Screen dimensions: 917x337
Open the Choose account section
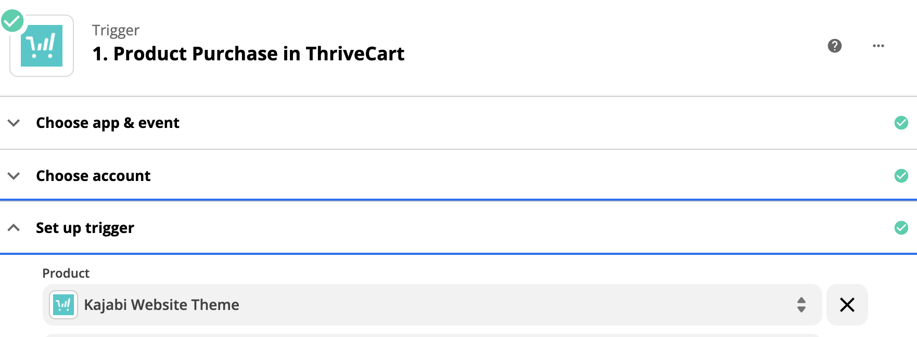click(93, 176)
